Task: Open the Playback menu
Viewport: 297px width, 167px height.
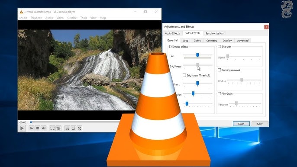Action: click(x=36, y=18)
